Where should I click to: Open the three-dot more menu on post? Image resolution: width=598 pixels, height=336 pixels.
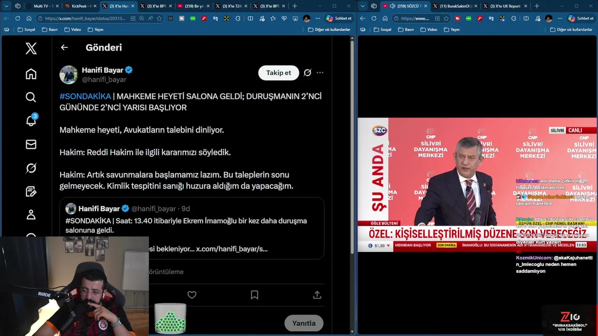320,73
